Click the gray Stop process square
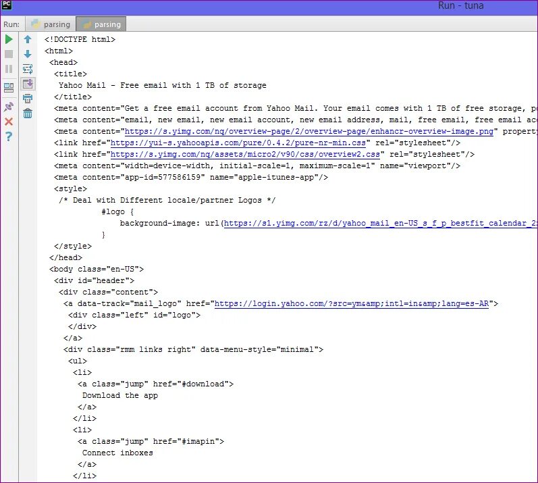This screenshot has width=538, height=483. click(x=9, y=54)
